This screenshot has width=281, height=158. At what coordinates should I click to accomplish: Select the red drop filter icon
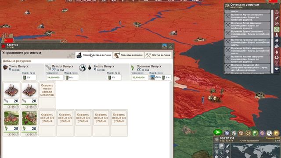(277, 52)
